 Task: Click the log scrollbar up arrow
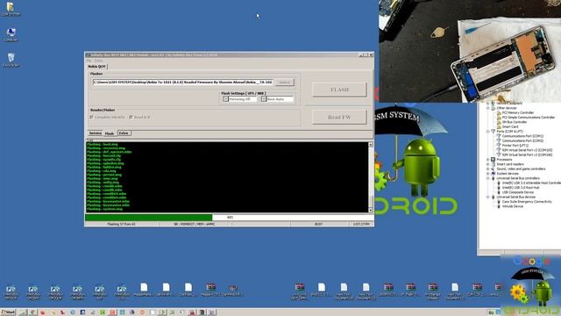[371, 145]
